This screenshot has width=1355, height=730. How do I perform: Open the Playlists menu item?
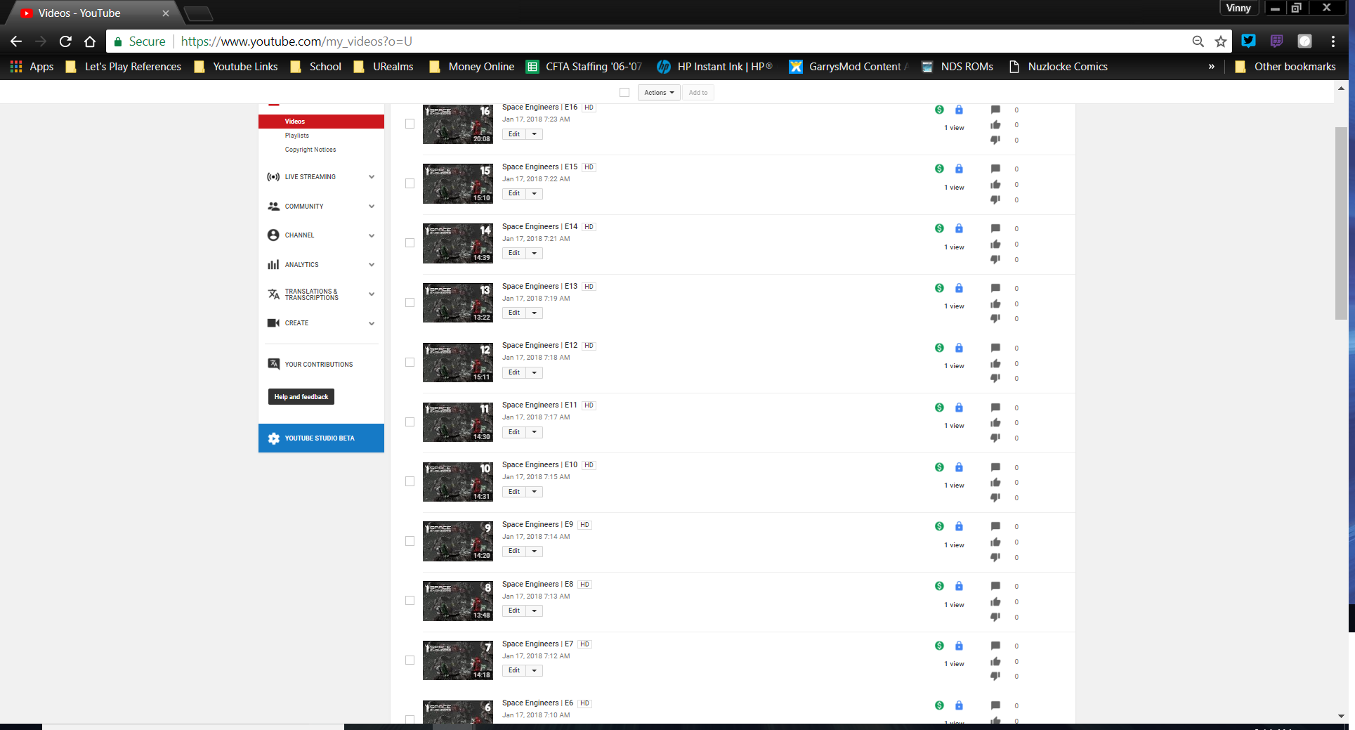pyautogui.click(x=296, y=136)
